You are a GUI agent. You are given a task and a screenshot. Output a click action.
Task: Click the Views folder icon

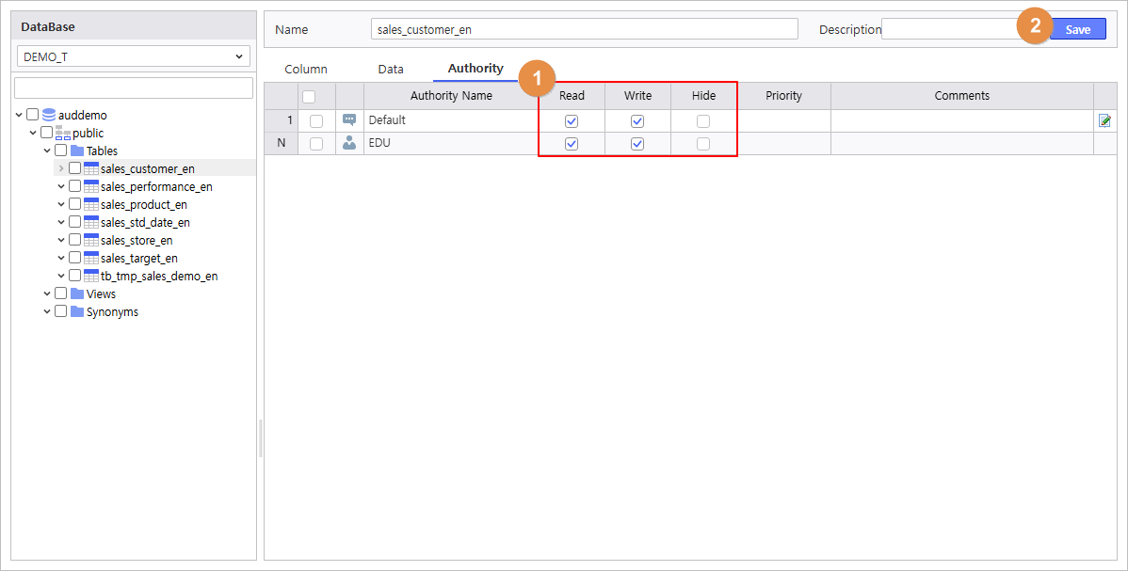coord(77,293)
